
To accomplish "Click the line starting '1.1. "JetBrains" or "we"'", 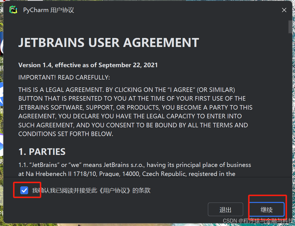I will click(135, 165).
